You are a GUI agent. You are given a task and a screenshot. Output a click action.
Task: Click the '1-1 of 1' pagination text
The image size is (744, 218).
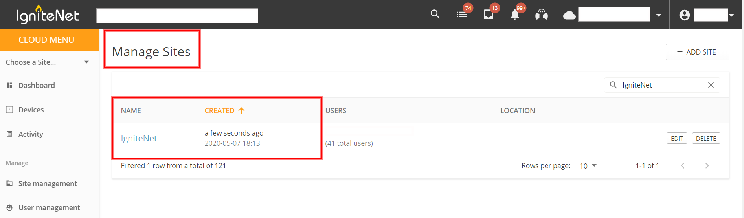point(647,166)
